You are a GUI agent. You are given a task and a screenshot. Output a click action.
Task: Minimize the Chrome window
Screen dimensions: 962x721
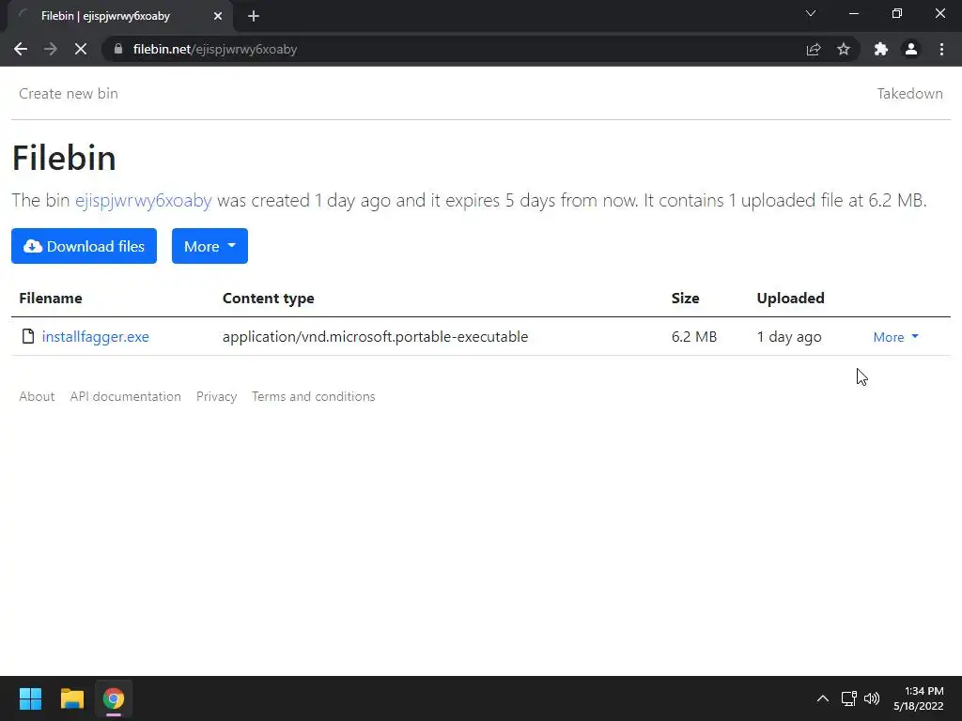tap(853, 13)
